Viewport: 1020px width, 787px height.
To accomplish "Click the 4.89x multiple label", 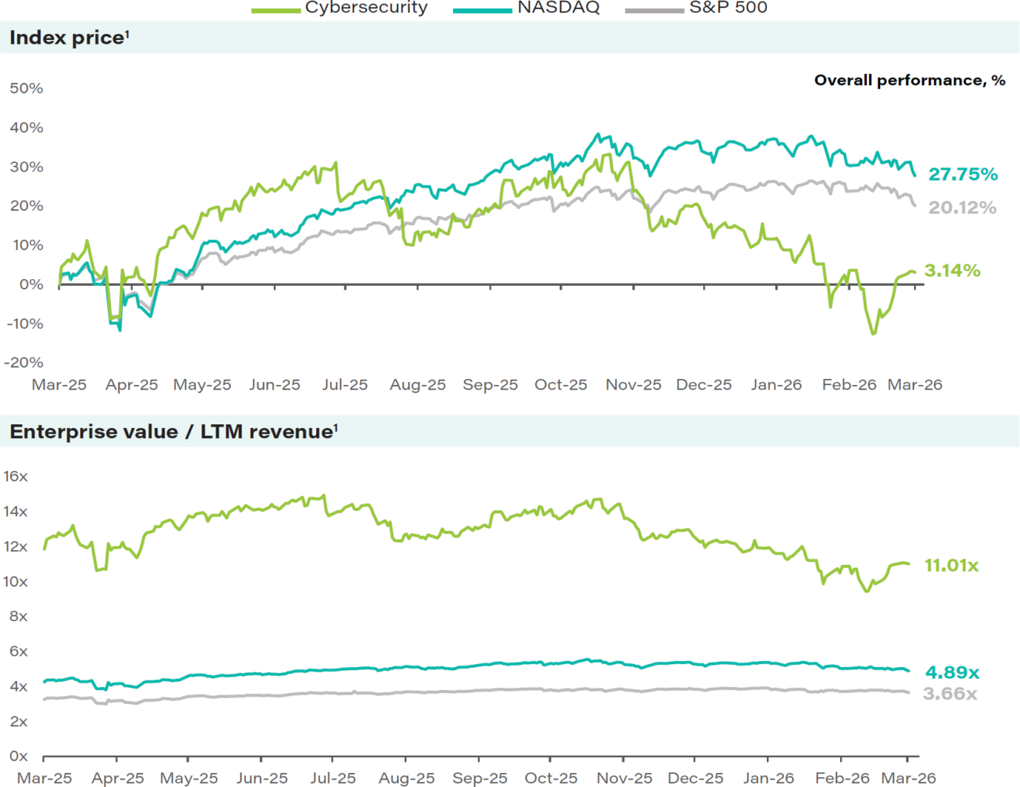I will [x=952, y=672].
